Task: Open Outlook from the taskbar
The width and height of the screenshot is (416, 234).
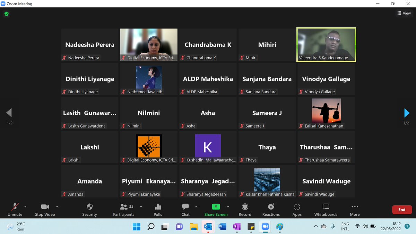Action: coord(208,226)
